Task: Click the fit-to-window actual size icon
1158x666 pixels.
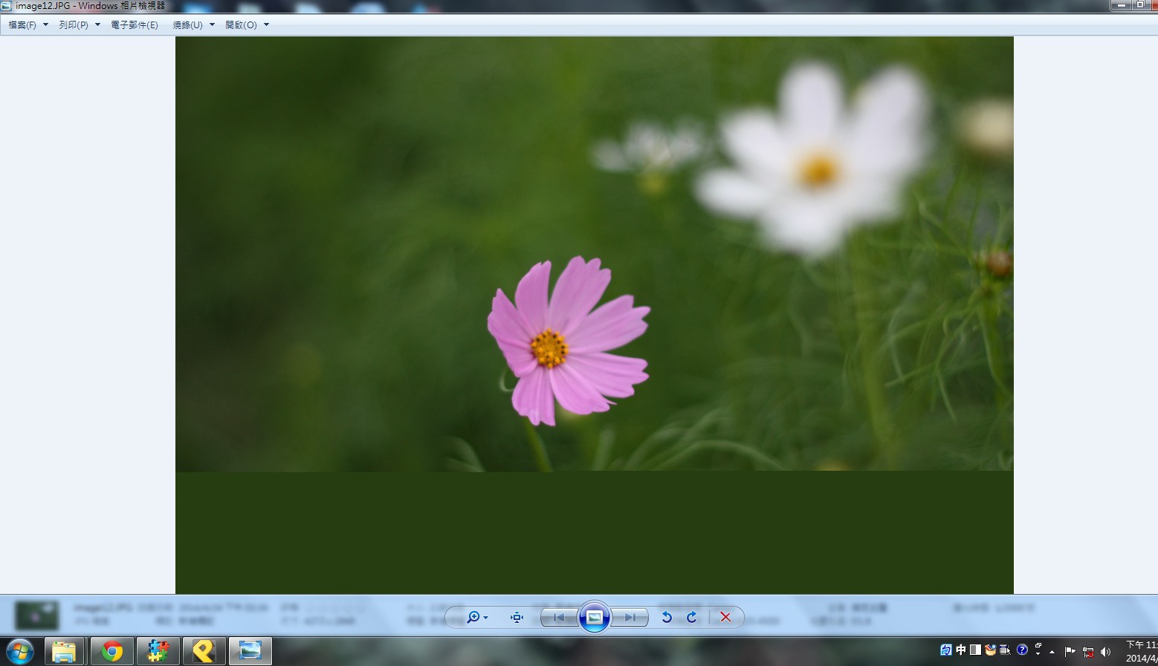Action: tap(517, 618)
